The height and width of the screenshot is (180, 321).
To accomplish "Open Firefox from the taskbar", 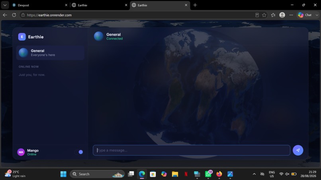I will click(x=219, y=174).
